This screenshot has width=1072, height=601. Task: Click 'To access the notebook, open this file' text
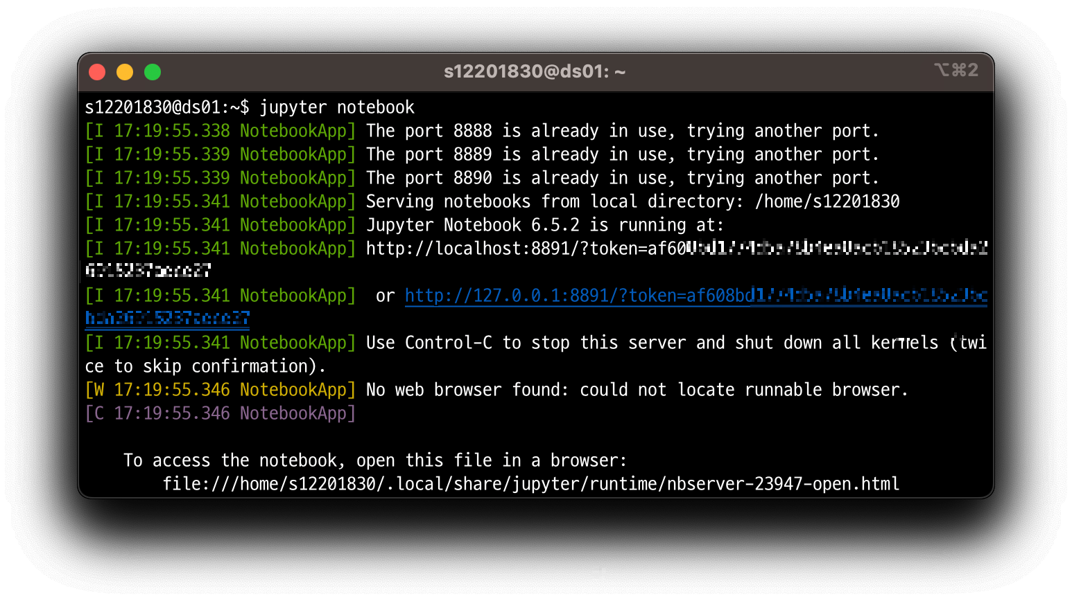[375, 460]
